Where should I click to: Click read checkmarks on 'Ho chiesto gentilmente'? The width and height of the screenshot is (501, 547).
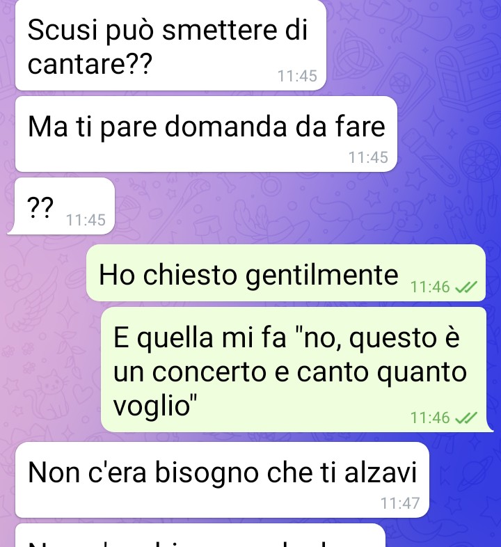pyautogui.click(x=466, y=287)
